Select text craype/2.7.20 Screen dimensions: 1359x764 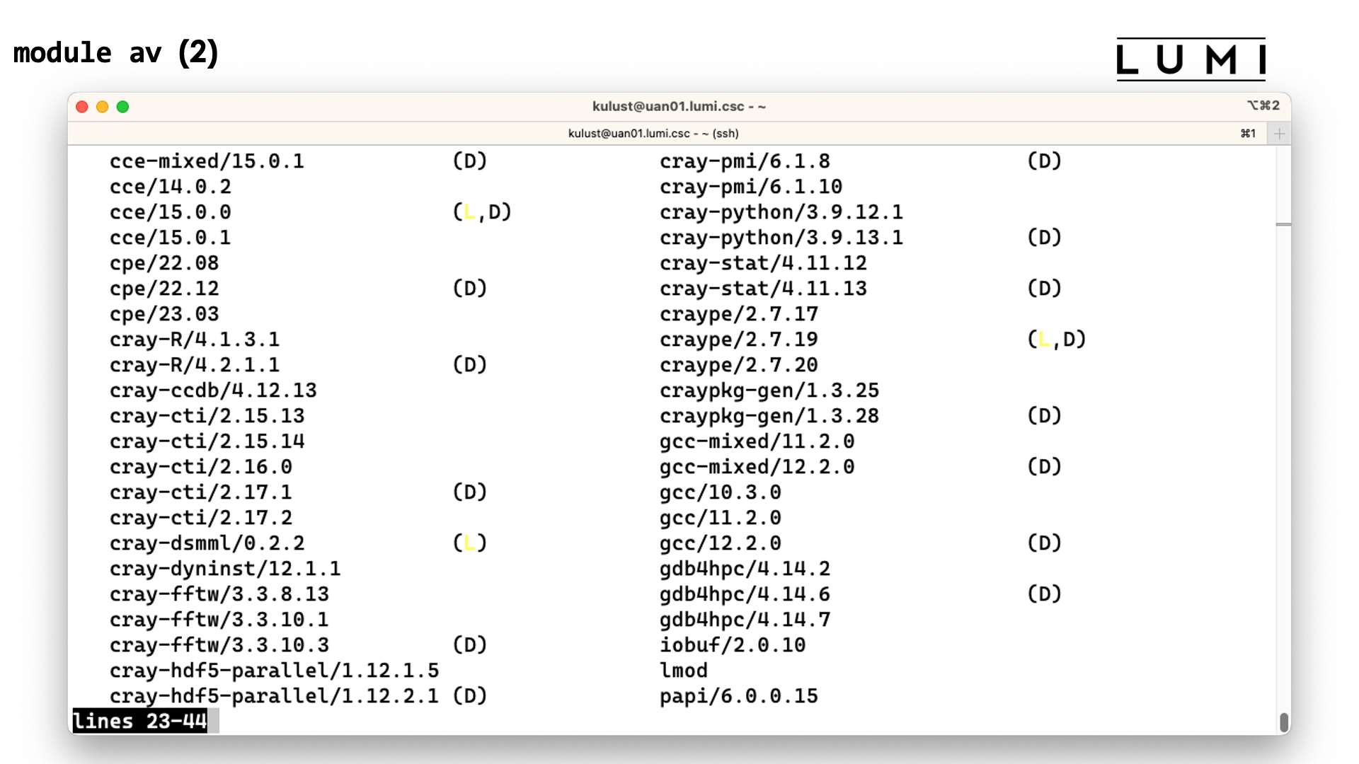pos(739,365)
